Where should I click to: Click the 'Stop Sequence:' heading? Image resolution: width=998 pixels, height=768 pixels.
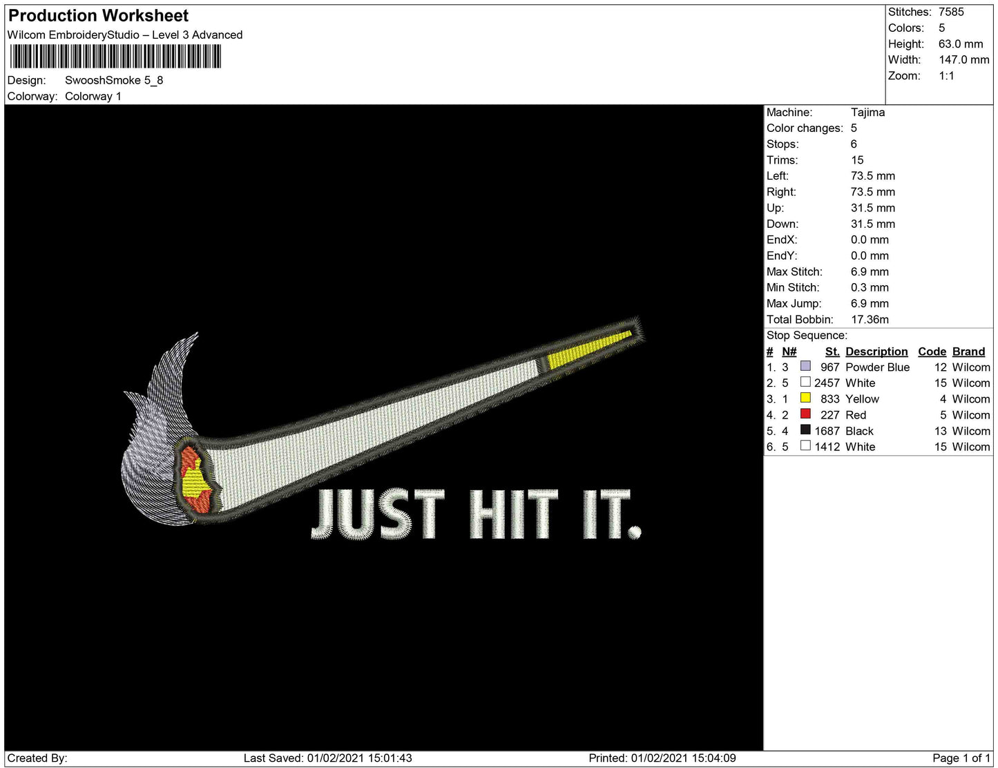point(807,335)
